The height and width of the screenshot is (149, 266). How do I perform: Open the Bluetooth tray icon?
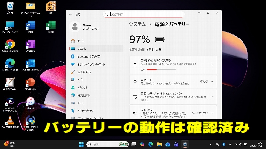pos(224,144)
